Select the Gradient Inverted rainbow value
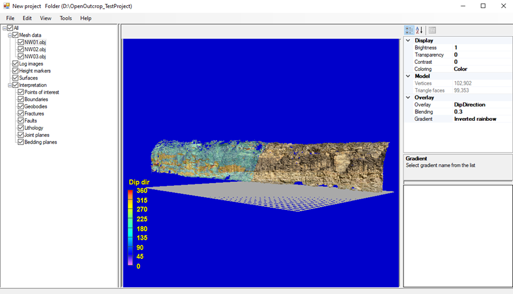The width and height of the screenshot is (513, 294). (474, 119)
